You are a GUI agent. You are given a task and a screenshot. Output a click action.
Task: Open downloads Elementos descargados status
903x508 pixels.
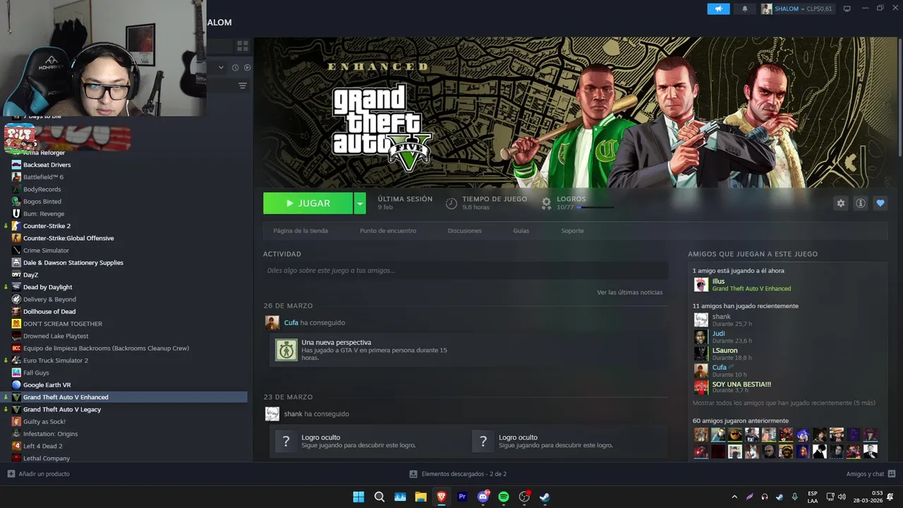459,474
